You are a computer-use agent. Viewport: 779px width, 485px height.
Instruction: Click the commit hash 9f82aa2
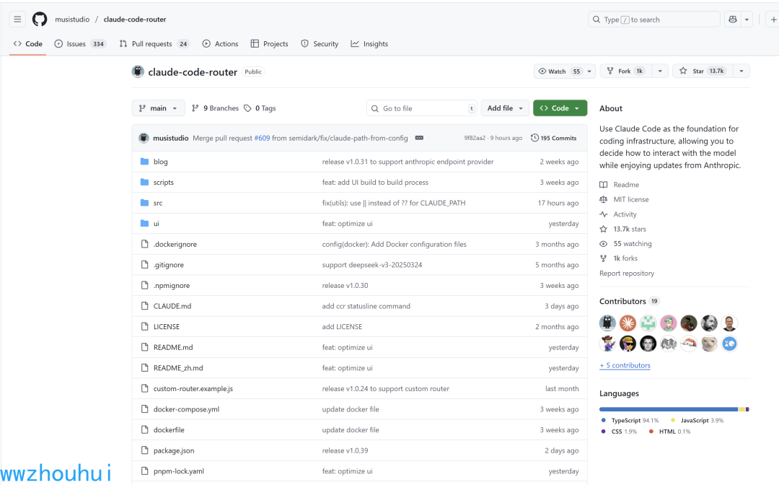point(475,138)
